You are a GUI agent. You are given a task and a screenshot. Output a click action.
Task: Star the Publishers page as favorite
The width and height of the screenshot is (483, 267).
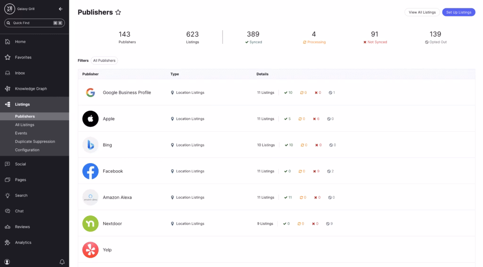(x=118, y=12)
